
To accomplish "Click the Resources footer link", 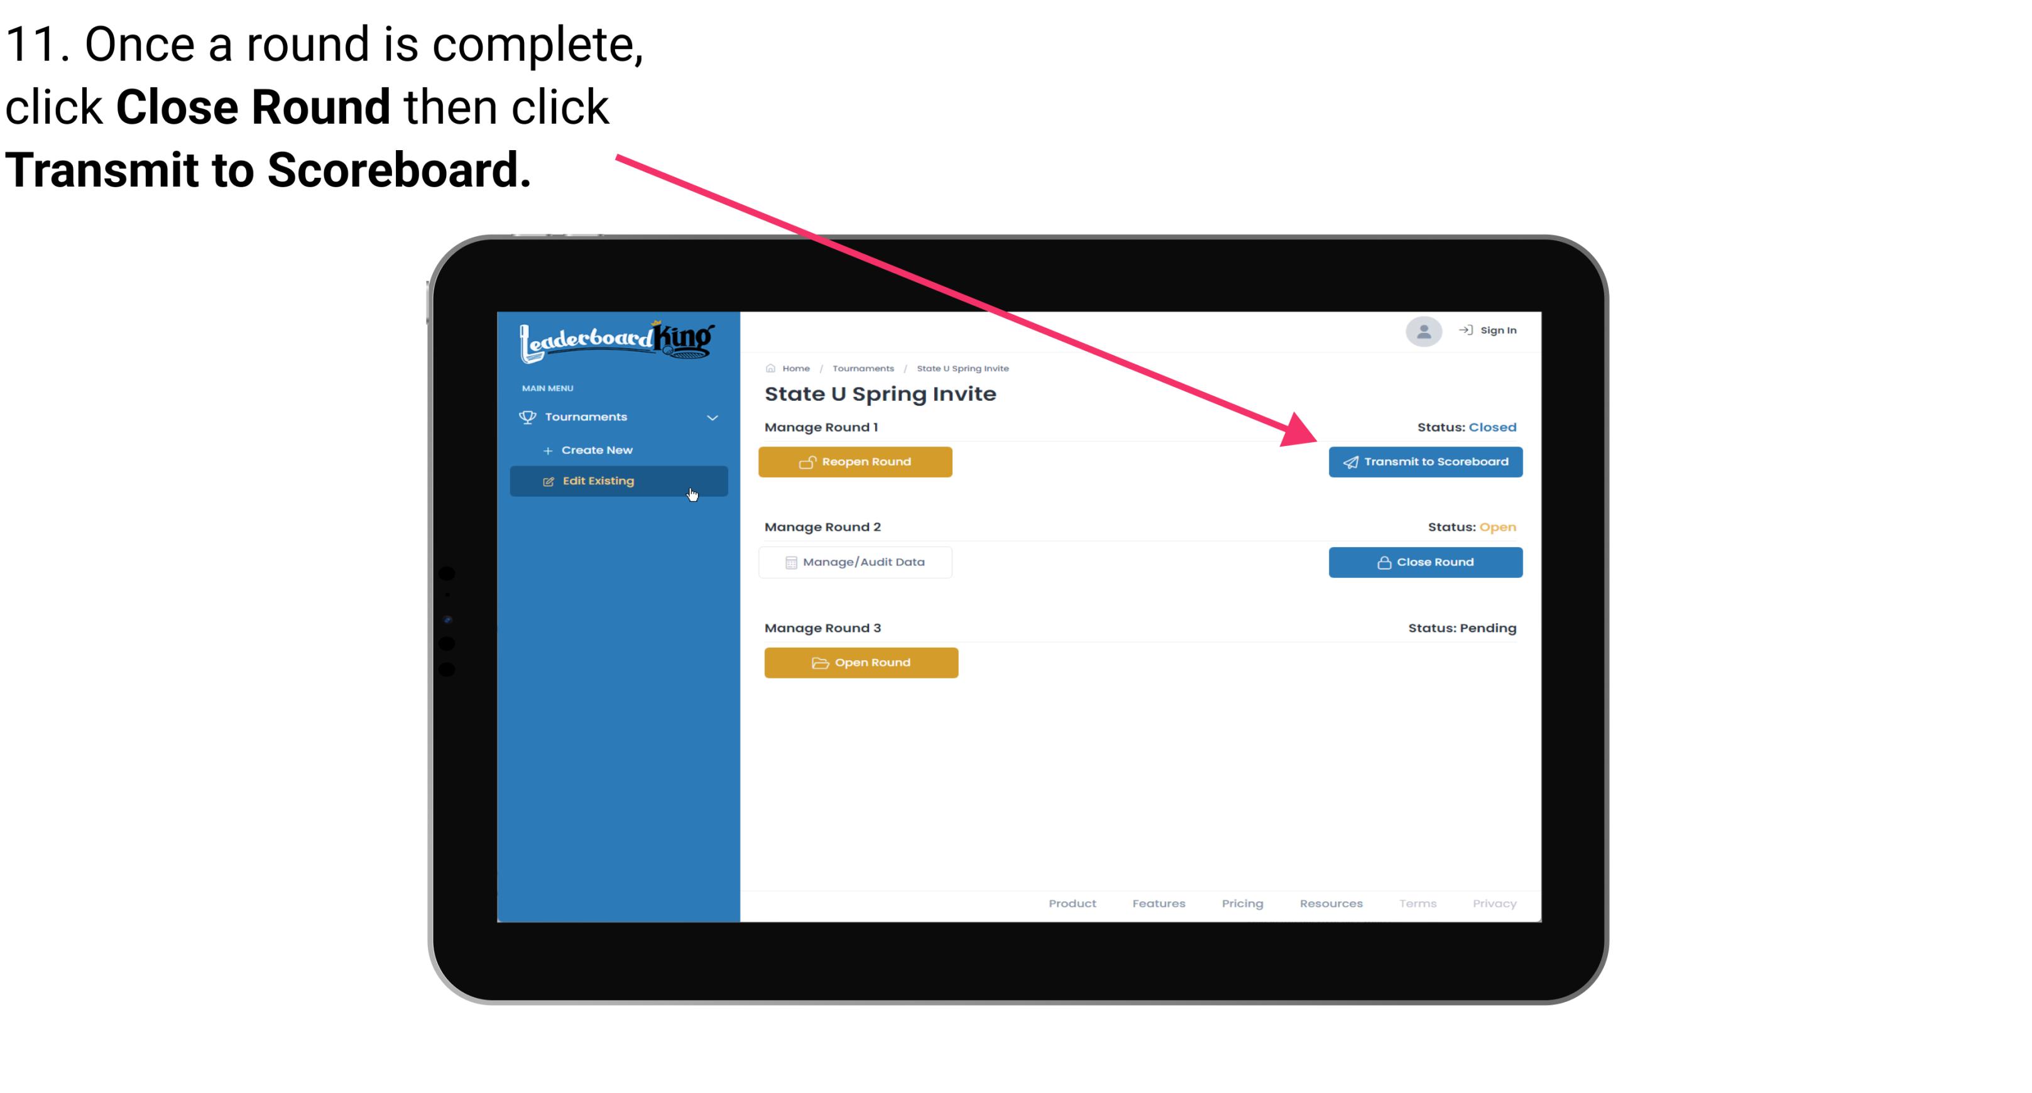I will (1332, 903).
